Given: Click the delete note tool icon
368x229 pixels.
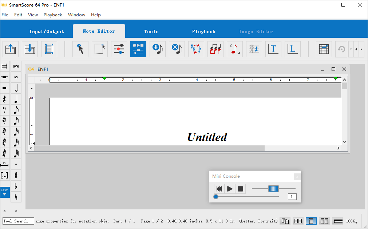Looking at the screenshot, I should click(177, 49).
